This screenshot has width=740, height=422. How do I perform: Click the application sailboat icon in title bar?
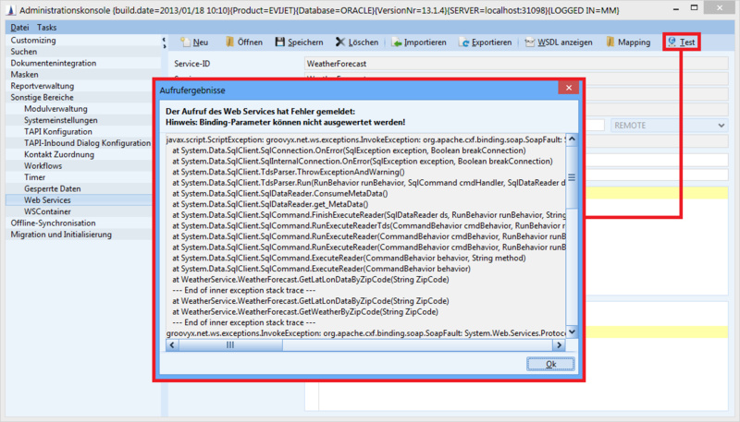(x=10, y=10)
